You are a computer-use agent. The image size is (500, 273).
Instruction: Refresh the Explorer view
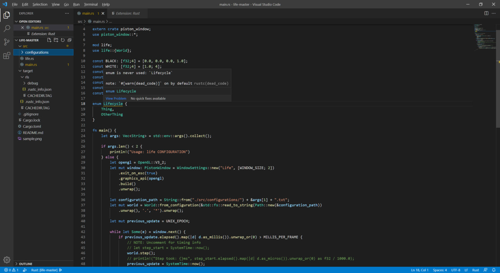click(x=62, y=40)
